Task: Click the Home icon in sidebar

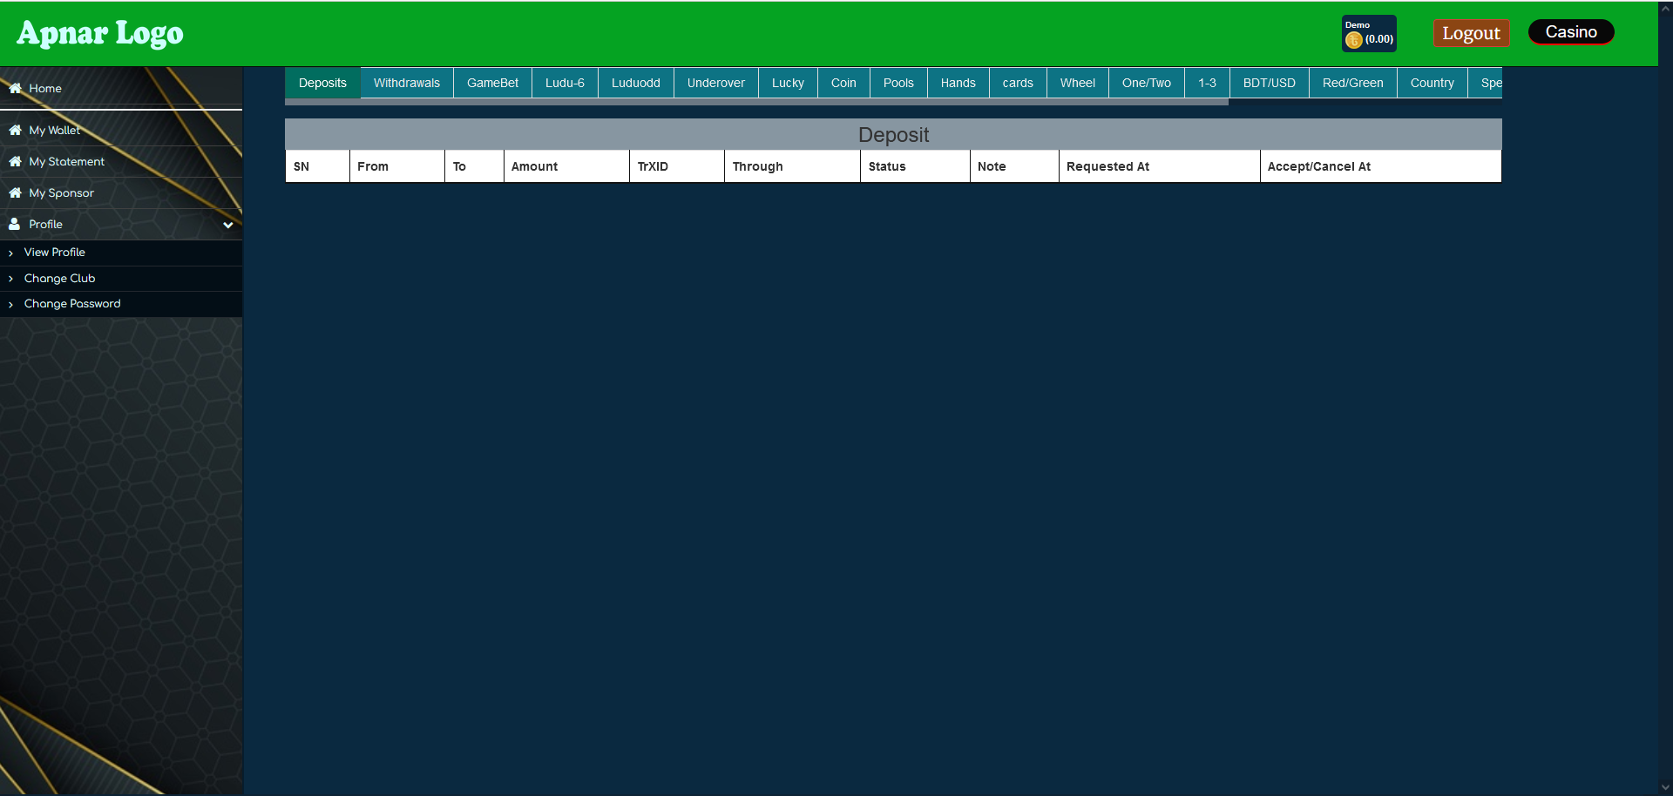Action: coord(15,88)
